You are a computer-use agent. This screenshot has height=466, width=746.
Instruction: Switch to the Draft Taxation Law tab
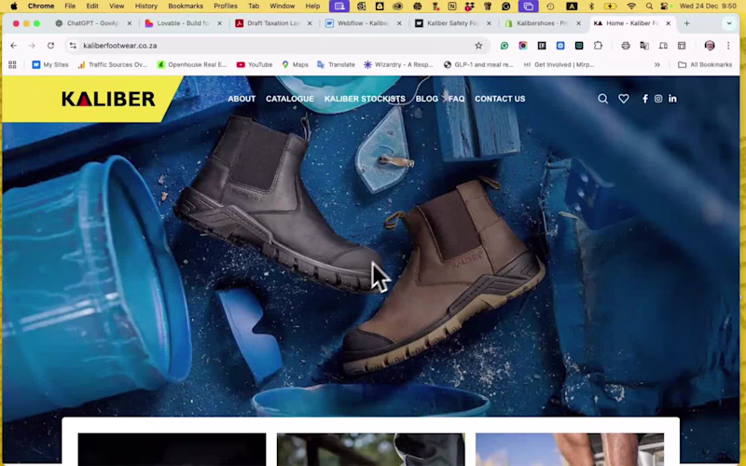pyautogui.click(x=273, y=22)
